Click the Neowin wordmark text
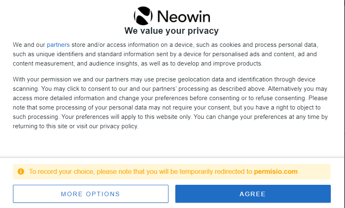The height and width of the screenshot is (208, 345). tap(183, 16)
